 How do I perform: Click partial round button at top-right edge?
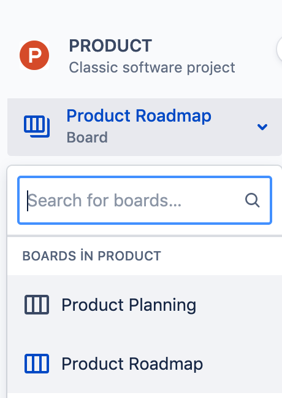click(x=280, y=49)
